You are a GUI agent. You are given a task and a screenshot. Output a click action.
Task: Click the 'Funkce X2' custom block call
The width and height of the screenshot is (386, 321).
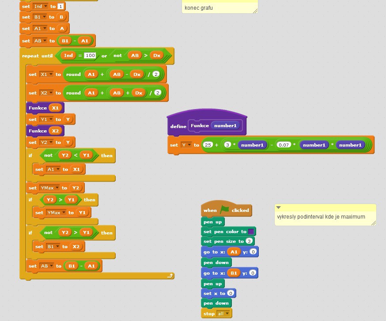click(37, 131)
